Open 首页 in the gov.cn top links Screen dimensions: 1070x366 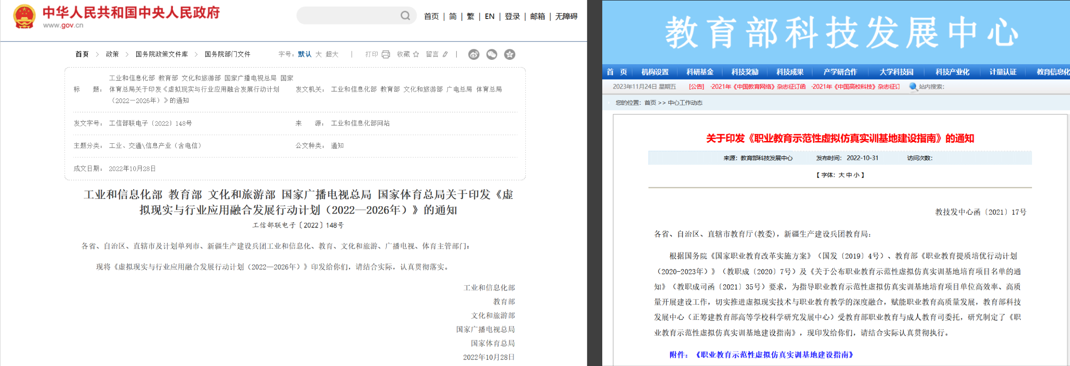431,16
